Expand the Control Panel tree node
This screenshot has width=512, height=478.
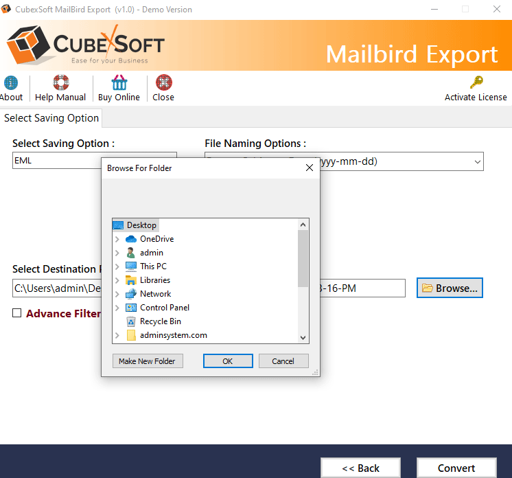point(117,308)
